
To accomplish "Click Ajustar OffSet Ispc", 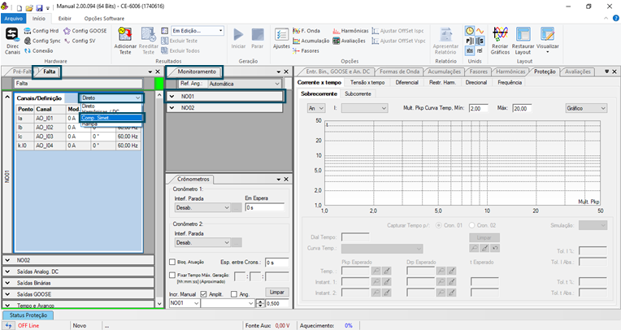I will click(397, 31).
